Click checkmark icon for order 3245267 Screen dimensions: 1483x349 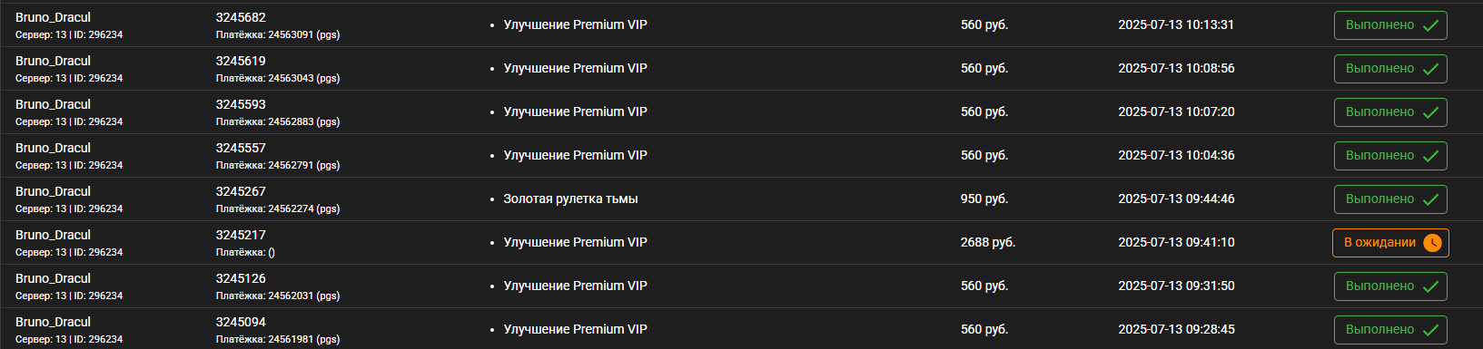click(1430, 199)
